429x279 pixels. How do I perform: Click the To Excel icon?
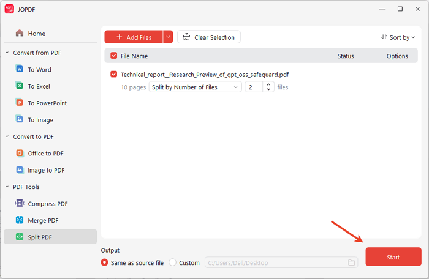click(19, 86)
